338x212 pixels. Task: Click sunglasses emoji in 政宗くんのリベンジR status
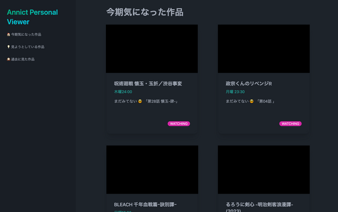pos(252,101)
